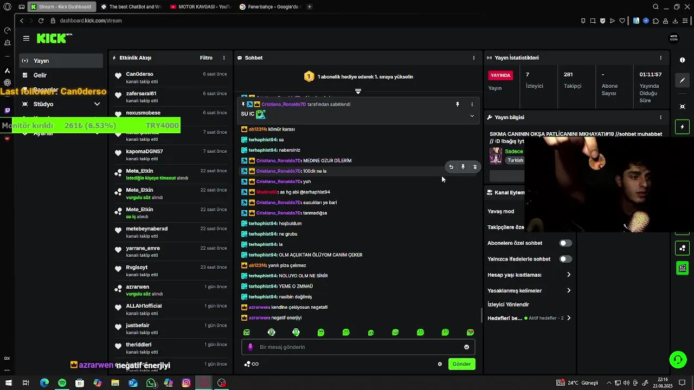Image resolution: width=694 pixels, height=390 pixels.
Task: Switch to MOTOR KAVGASI YouTube tab
Action: click(200, 7)
